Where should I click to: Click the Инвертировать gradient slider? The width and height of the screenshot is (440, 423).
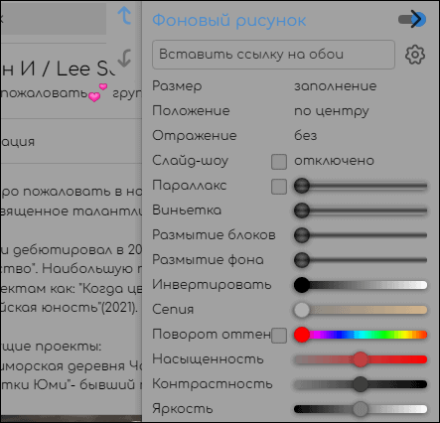(361, 285)
